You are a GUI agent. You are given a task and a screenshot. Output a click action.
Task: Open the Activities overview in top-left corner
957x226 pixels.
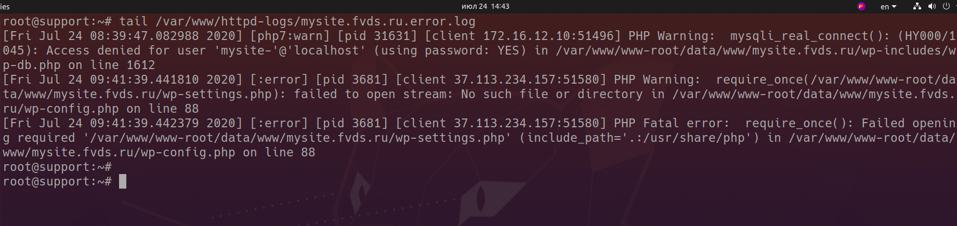click(x=5, y=6)
